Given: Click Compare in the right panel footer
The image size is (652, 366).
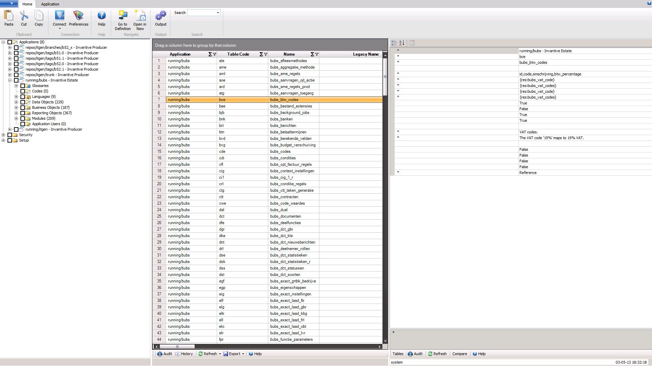Looking at the screenshot, I should click(x=459, y=354).
